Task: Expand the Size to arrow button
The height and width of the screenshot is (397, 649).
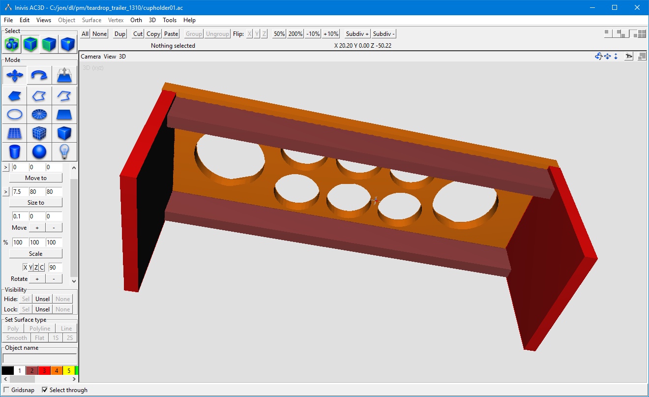Action: point(5,191)
